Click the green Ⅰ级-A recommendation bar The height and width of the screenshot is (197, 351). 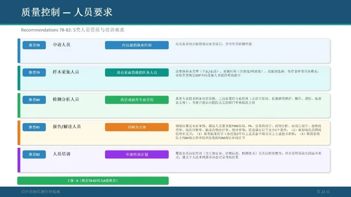pos(93,181)
